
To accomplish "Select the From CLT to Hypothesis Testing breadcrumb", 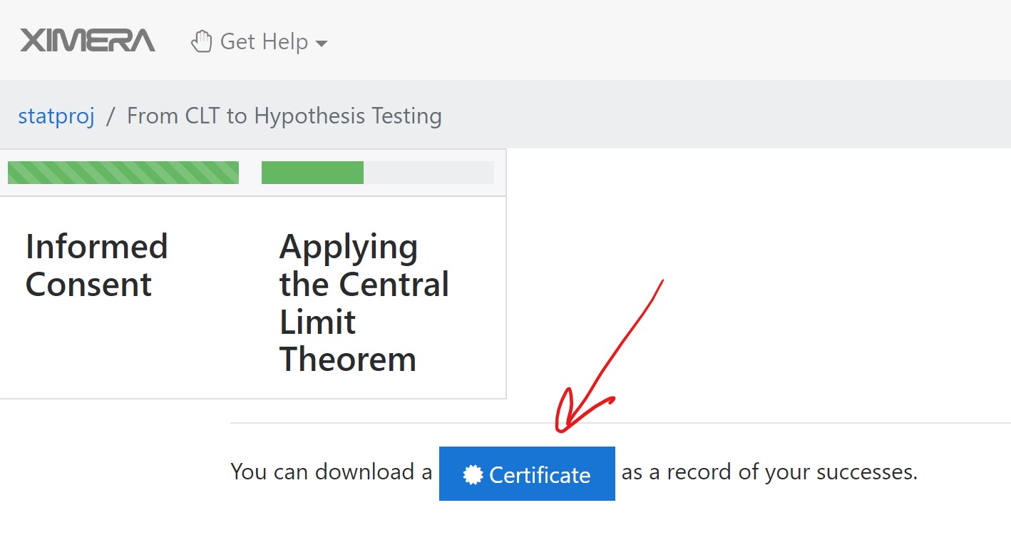I will 284,116.
